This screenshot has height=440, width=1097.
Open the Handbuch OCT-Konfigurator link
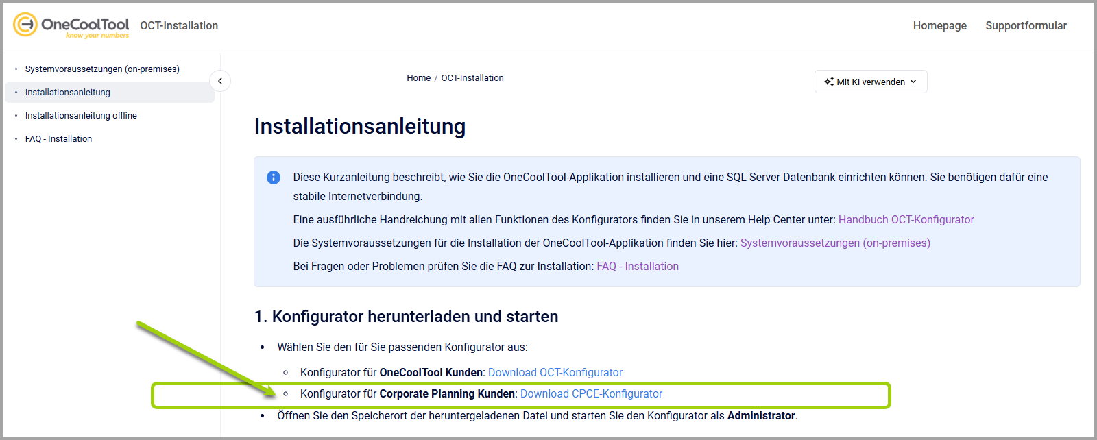(x=906, y=220)
